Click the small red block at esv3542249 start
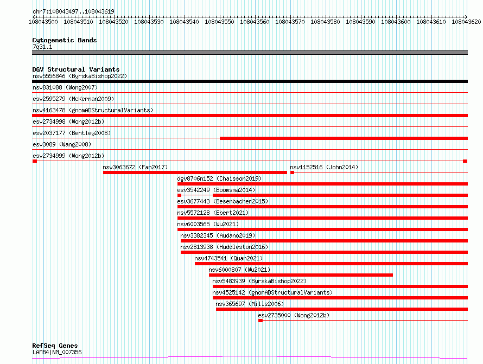 [179, 195]
